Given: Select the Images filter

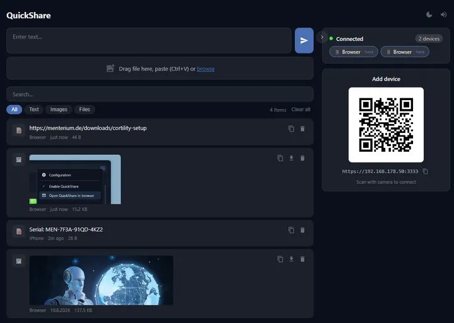Looking at the screenshot, I should pyautogui.click(x=59, y=110).
